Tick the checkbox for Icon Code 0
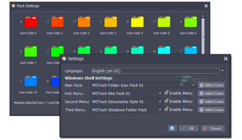Image resolution: width=242 pixels, height=140 pixels. click(21, 22)
